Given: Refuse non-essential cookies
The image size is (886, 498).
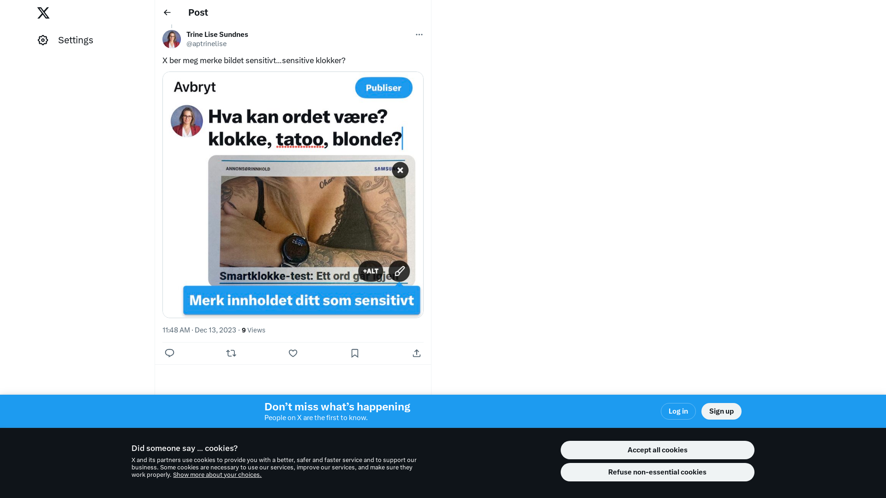Looking at the screenshot, I should coord(658,472).
